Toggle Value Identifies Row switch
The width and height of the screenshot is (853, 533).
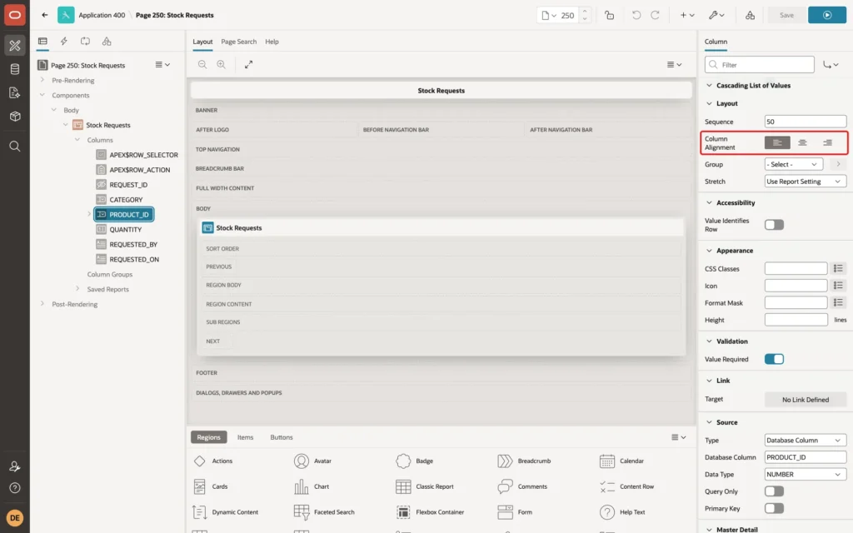774,225
